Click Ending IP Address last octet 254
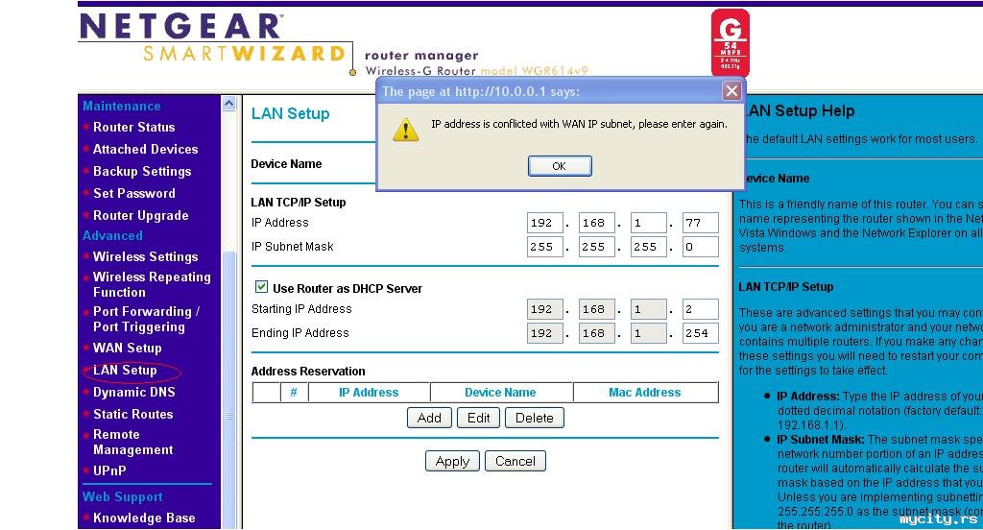 700,333
